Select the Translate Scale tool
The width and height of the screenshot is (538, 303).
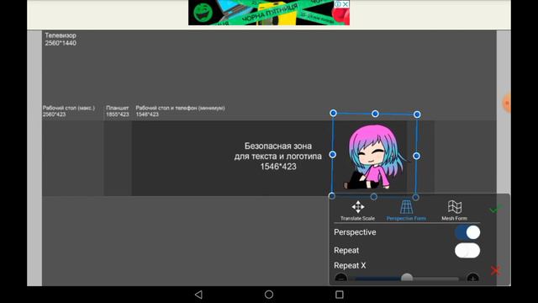pyautogui.click(x=357, y=210)
